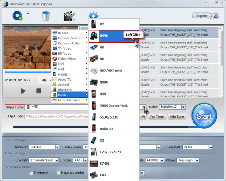
Task: Pick the E90 device icon
Action: click(94, 175)
